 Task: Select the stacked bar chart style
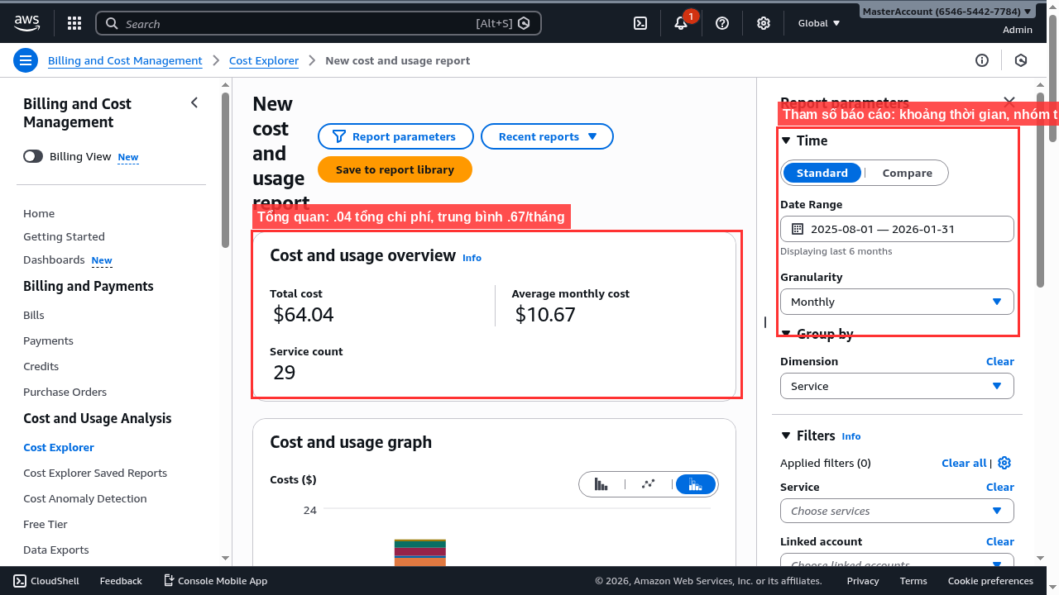click(x=695, y=483)
